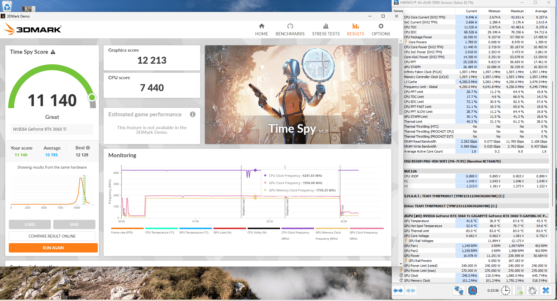
Task: Click the Options gear icon
Action: 381,26
